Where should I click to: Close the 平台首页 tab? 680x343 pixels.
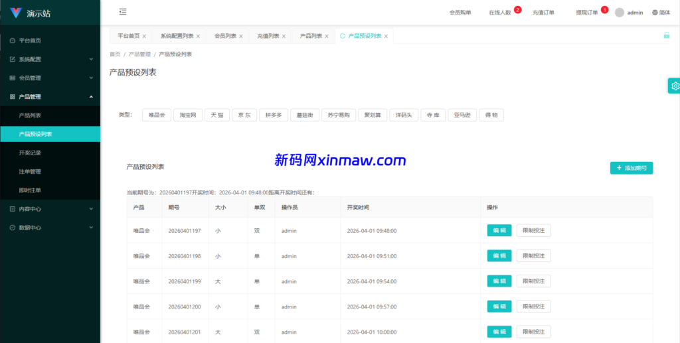144,36
